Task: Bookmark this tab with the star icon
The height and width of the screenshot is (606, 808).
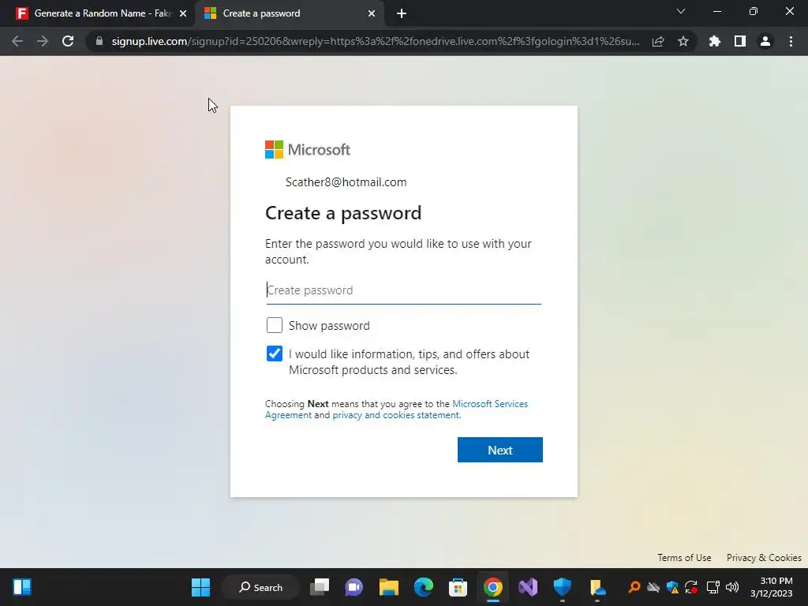Action: pyautogui.click(x=683, y=41)
